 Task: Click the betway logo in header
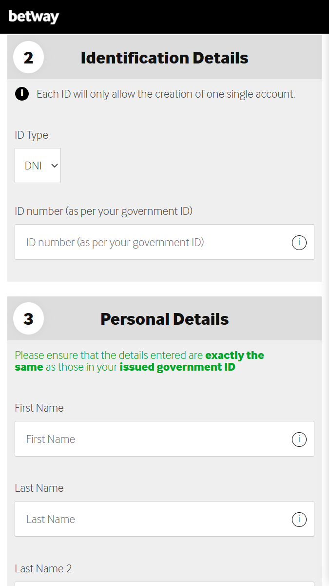coord(34,17)
